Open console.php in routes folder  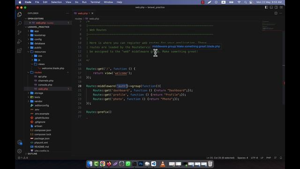45,84
